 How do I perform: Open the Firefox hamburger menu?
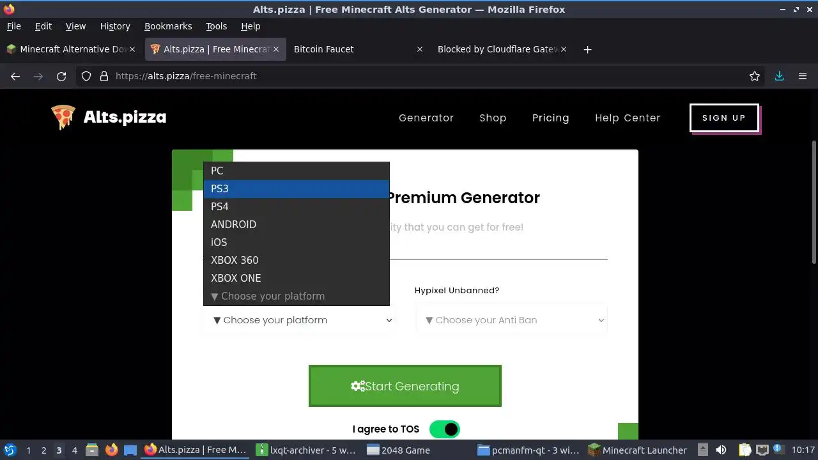click(x=803, y=76)
